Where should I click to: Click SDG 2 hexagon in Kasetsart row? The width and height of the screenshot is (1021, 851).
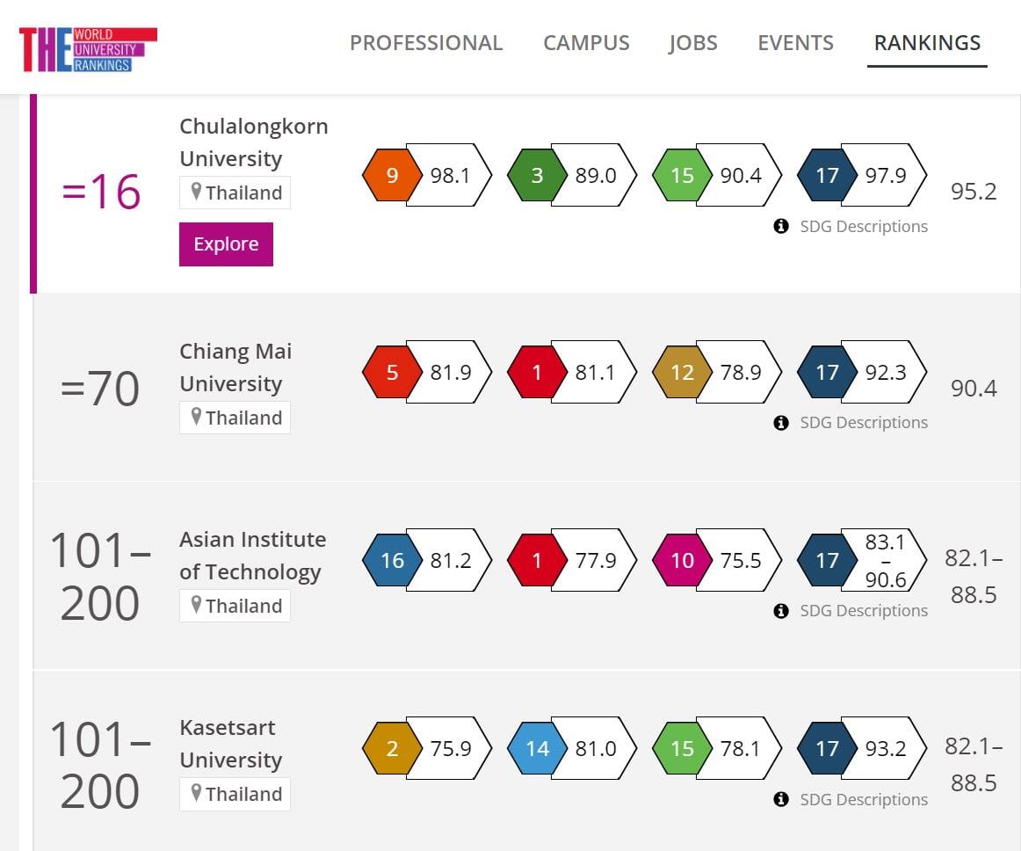pos(392,749)
